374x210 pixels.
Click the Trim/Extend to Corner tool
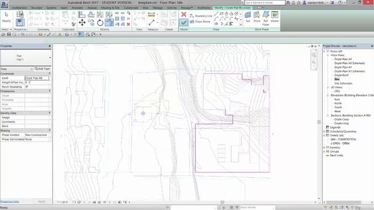tap(109, 23)
